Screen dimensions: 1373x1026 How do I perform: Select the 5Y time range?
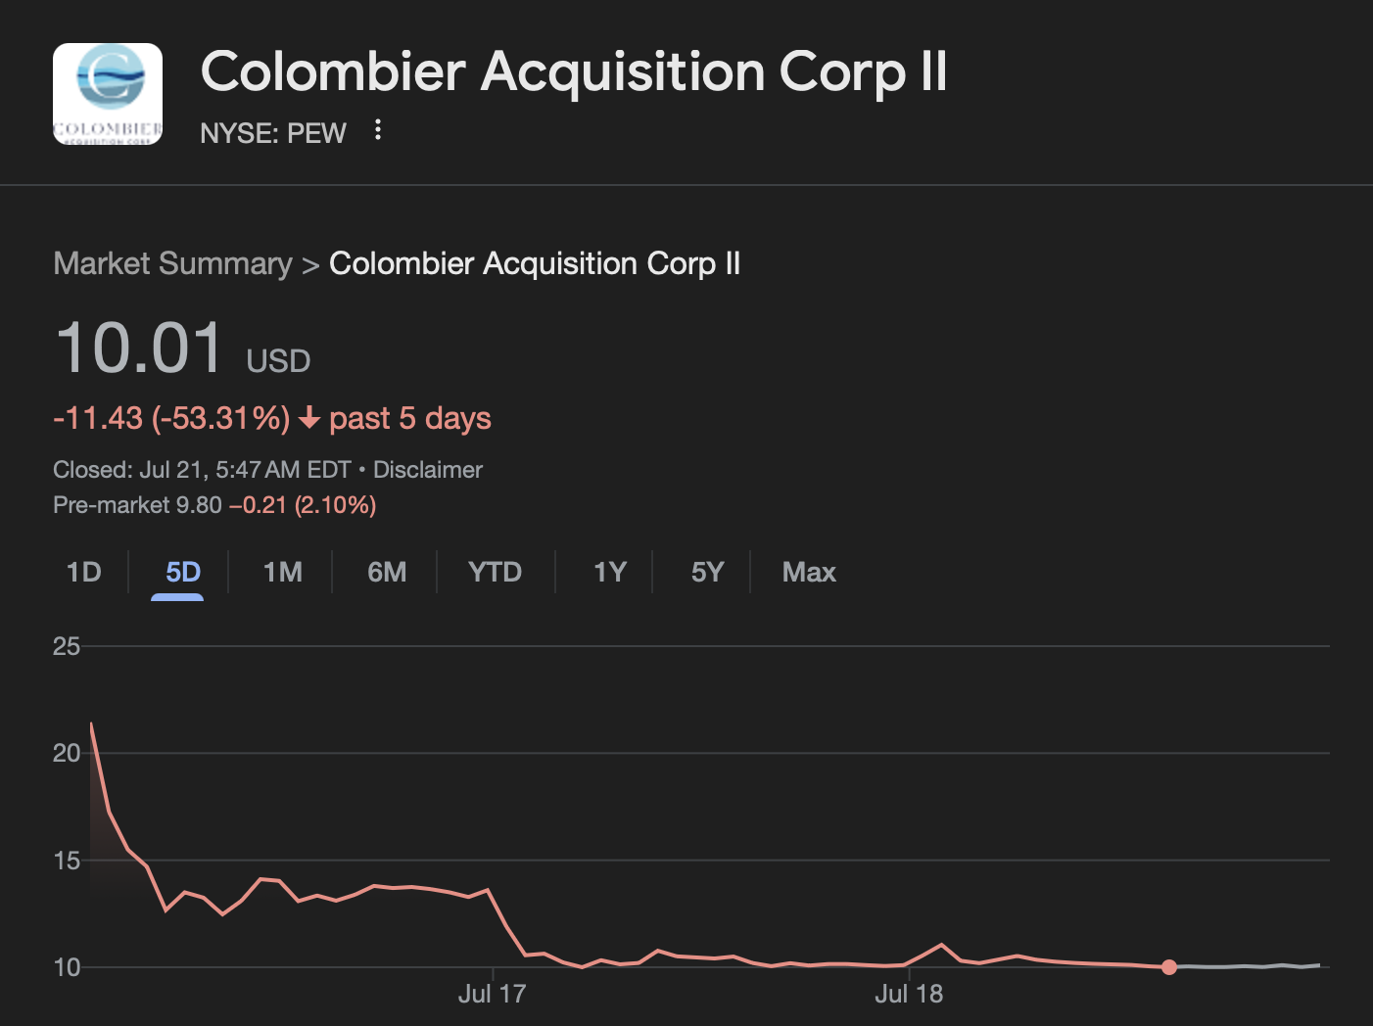(x=707, y=572)
